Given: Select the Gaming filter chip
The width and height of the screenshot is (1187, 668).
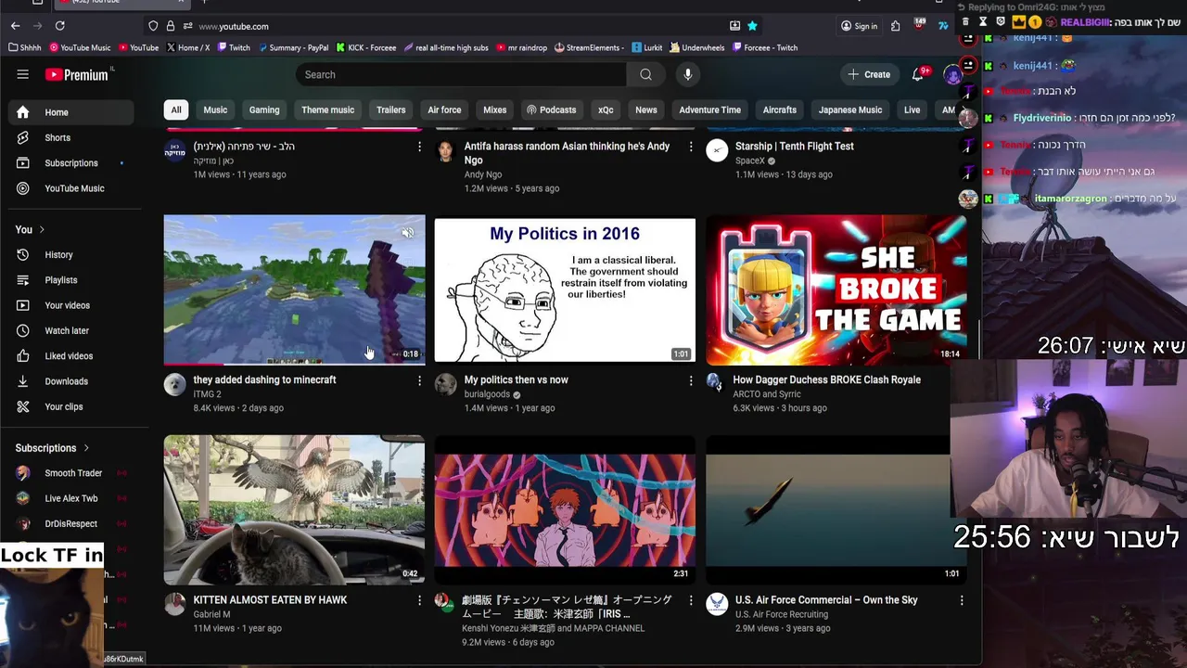Looking at the screenshot, I should pos(264,109).
